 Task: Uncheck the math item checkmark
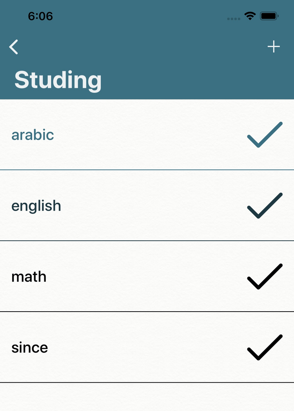[265, 276]
